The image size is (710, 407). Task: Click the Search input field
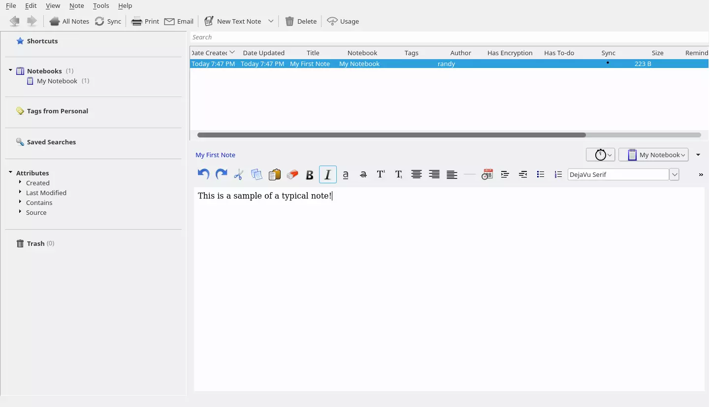click(x=448, y=37)
